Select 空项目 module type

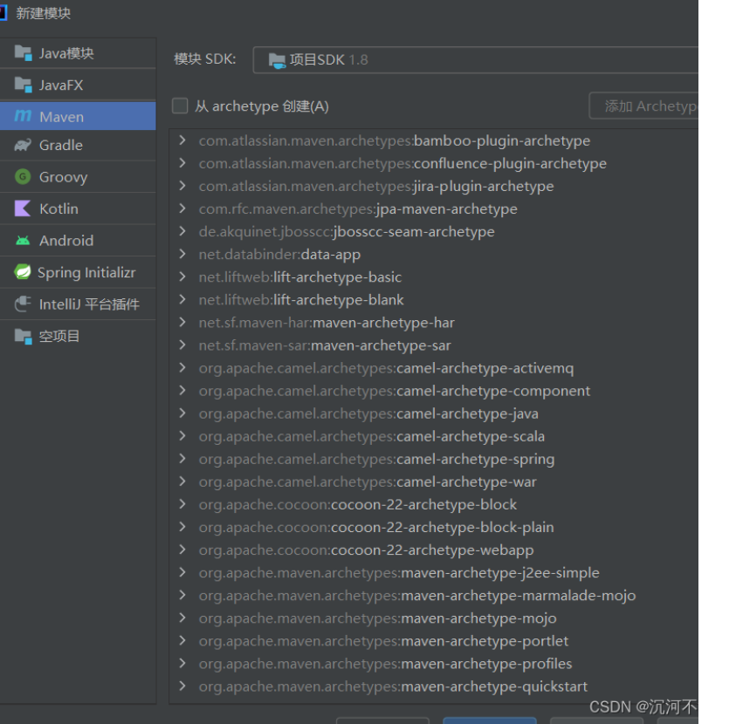click(59, 336)
